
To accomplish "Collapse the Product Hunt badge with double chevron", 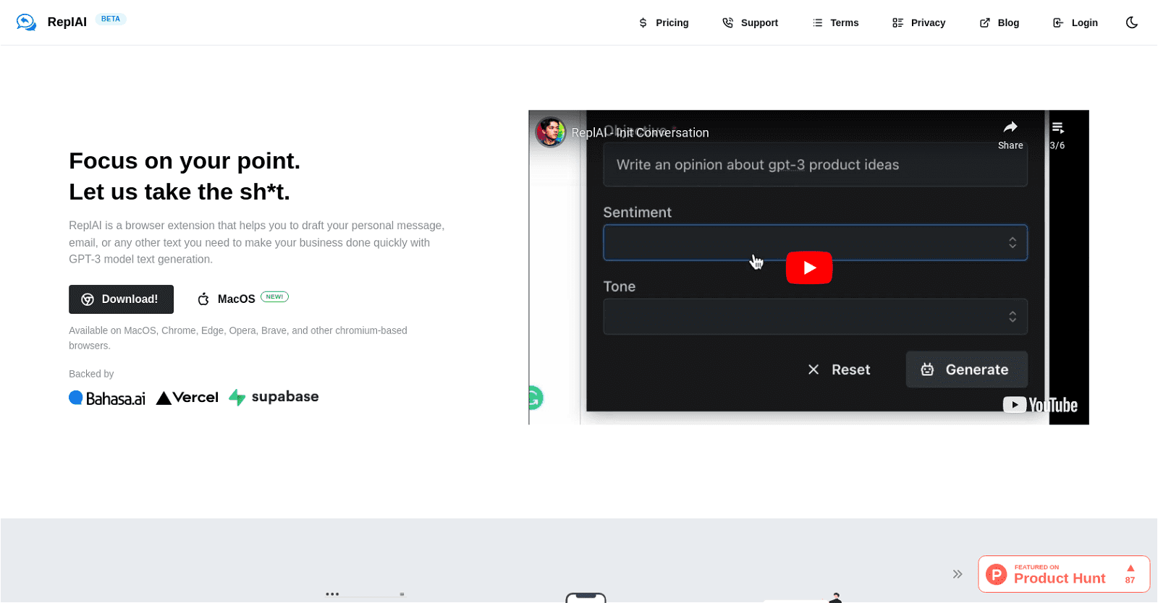I will [958, 574].
